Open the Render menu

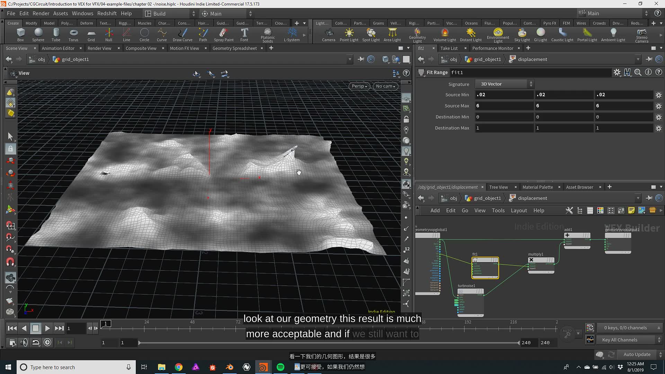pyautogui.click(x=41, y=14)
